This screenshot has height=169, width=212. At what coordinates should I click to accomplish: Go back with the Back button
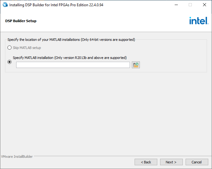click(x=146, y=162)
